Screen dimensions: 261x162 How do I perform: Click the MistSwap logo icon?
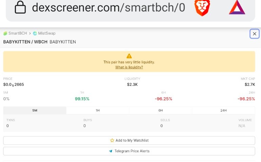[35, 34]
